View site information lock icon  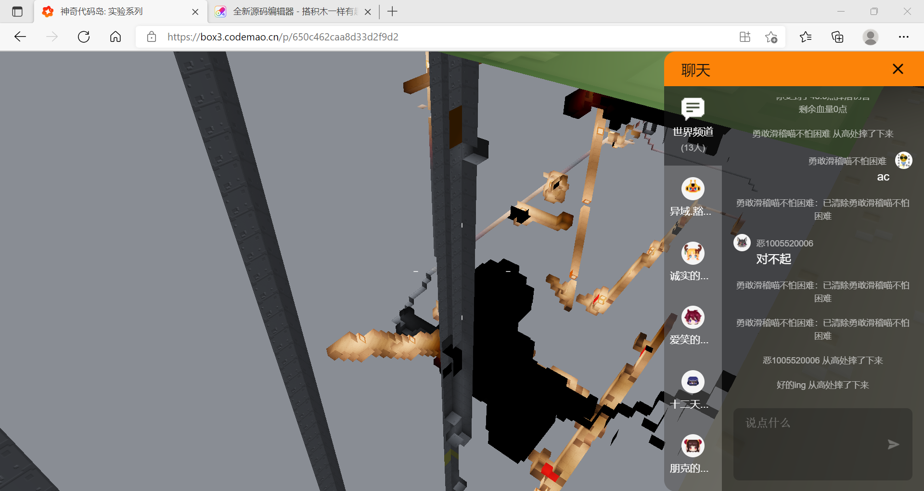(x=152, y=37)
